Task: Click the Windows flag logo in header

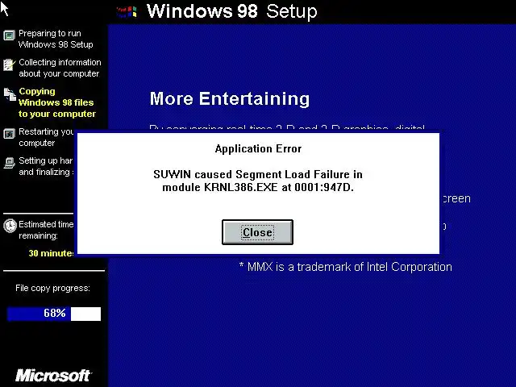Action: (x=127, y=12)
